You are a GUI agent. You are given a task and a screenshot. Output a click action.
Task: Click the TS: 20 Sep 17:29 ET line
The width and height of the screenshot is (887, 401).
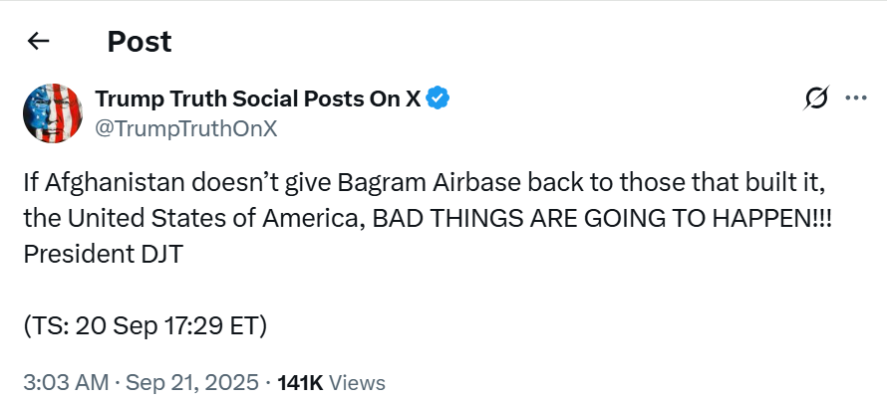click(x=145, y=324)
